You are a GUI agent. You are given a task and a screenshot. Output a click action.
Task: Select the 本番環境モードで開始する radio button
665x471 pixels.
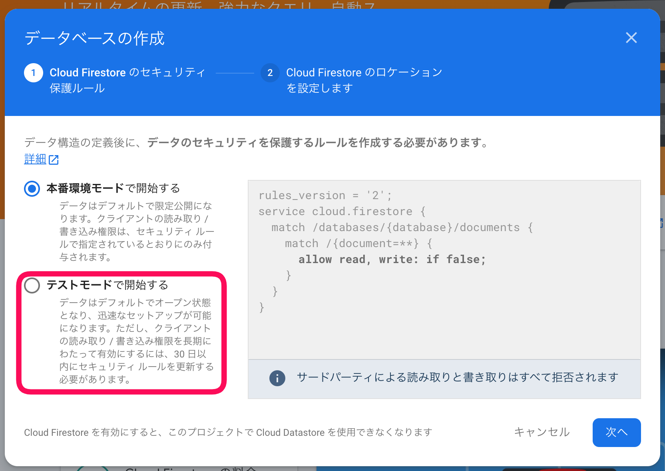(32, 188)
